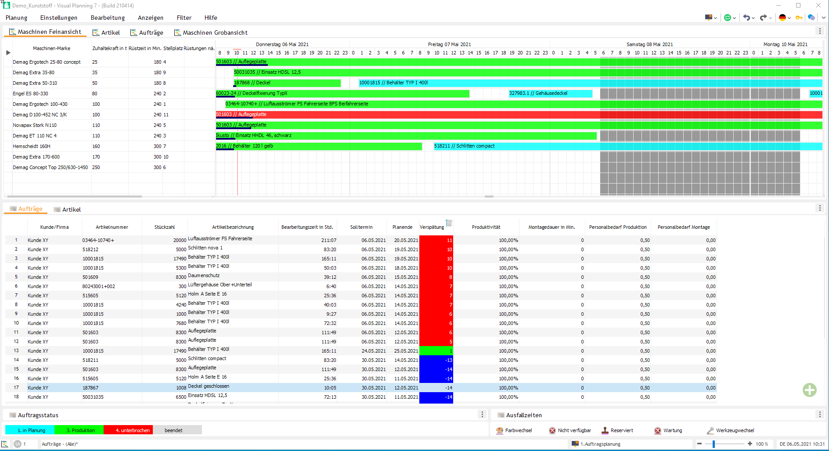
Task: Click the Farbwechsel palette icon
Action: 500,430
